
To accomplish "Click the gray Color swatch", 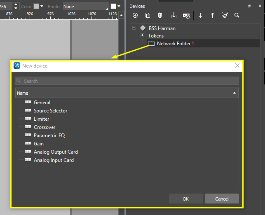I will (x=36, y=7).
